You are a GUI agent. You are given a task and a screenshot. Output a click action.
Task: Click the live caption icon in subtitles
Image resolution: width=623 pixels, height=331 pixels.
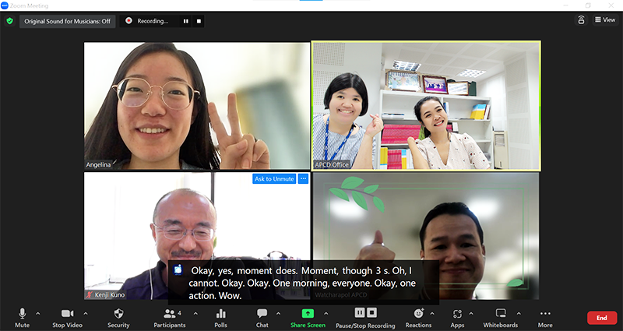tap(178, 269)
